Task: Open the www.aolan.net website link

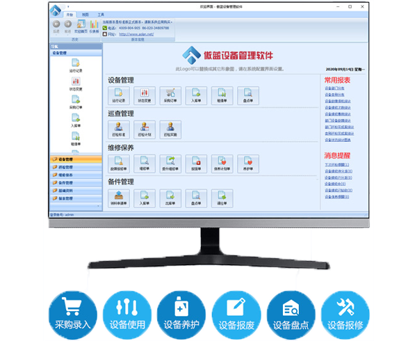Action: pyautogui.click(x=133, y=33)
